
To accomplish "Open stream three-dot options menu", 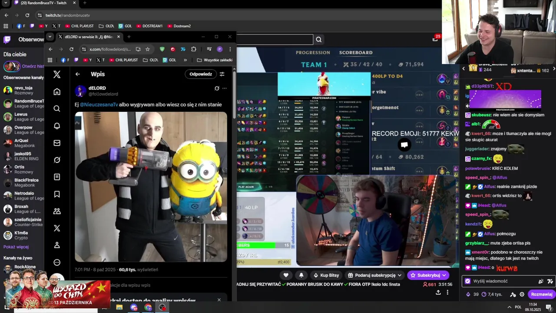I will [x=447, y=292].
